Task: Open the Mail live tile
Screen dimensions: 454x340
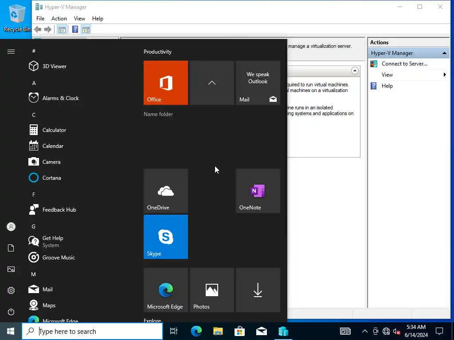Action: pyautogui.click(x=258, y=83)
